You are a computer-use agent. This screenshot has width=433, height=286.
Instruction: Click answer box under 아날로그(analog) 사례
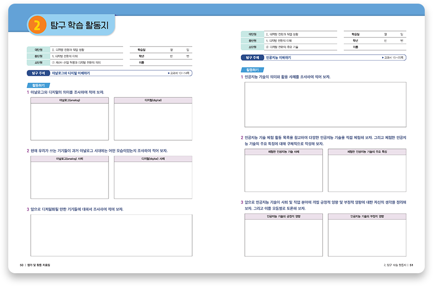coord(70,180)
